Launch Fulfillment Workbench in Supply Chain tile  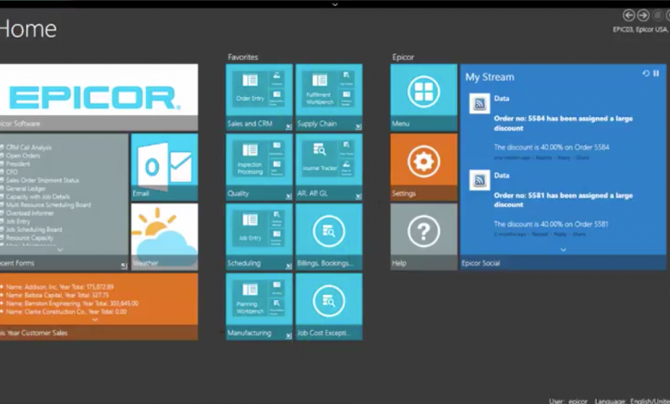pyautogui.click(x=320, y=89)
